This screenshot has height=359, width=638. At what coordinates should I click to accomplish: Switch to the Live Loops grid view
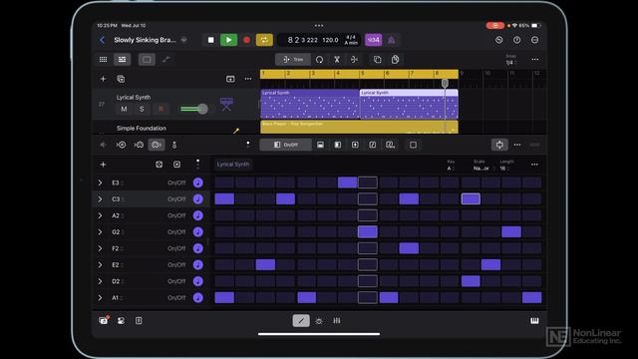(x=104, y=60)
